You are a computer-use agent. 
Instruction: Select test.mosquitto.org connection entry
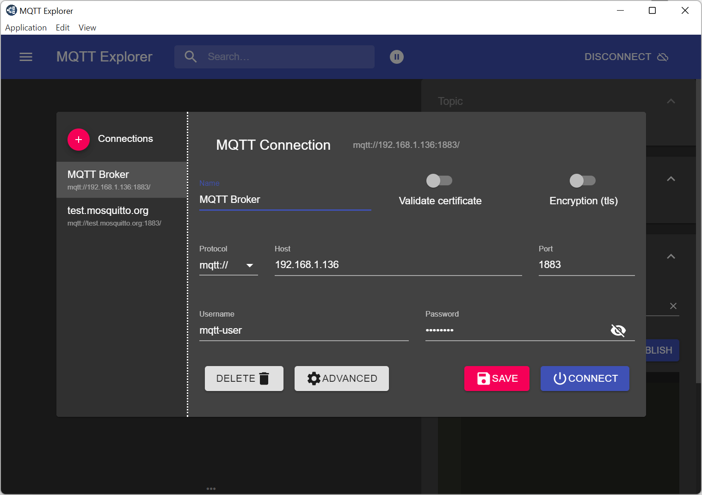tap(122, 216)
